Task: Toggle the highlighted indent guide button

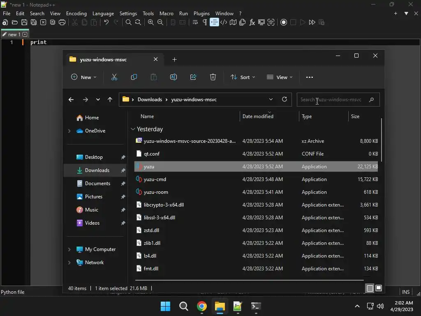Action: pyautogui.click(x=214, y=22)
